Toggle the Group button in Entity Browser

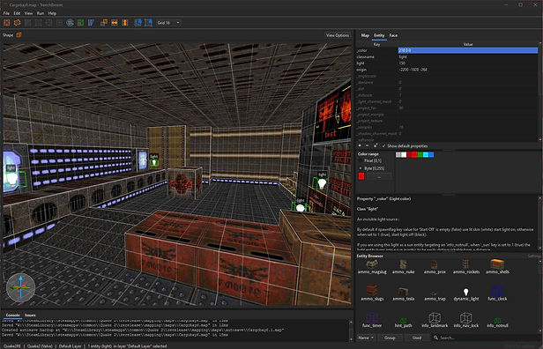pyautogui.click(x=390, y=338)
